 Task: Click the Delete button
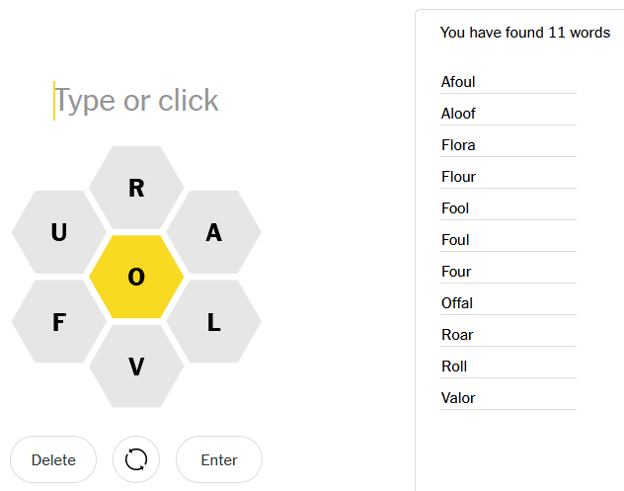[x=53, y=459]
